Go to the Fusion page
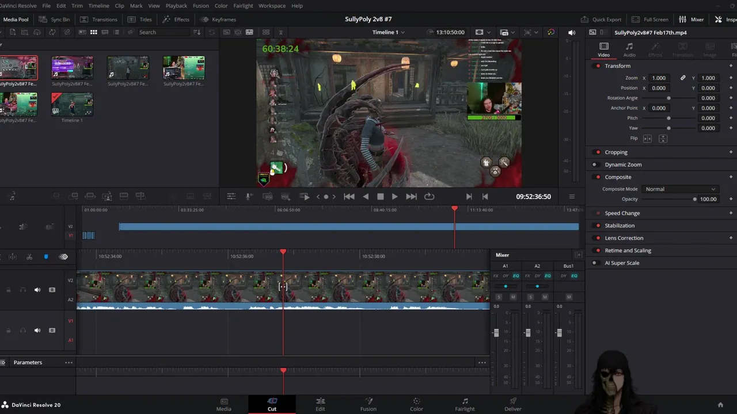This screenshot has width=737, height=414. coord(368,404)
